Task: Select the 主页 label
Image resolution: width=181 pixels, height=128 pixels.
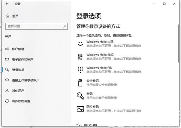Action: tap(15, 16)
